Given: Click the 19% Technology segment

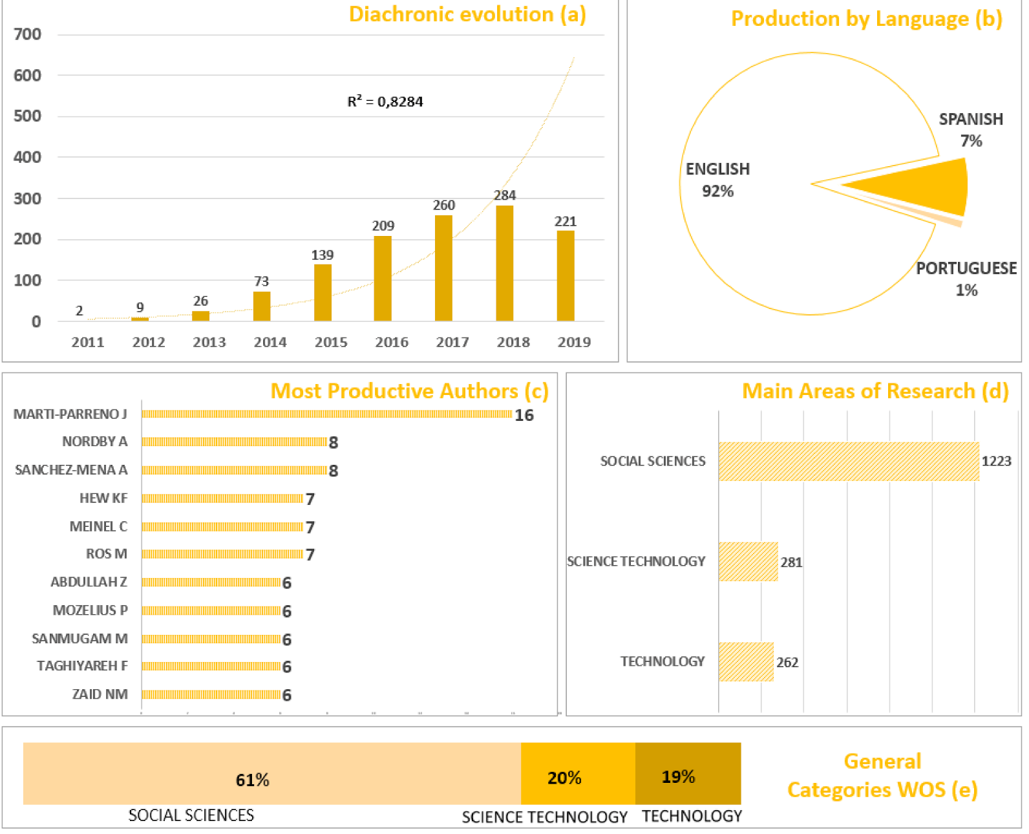Looking at the screenshot, I should (688, 774).
